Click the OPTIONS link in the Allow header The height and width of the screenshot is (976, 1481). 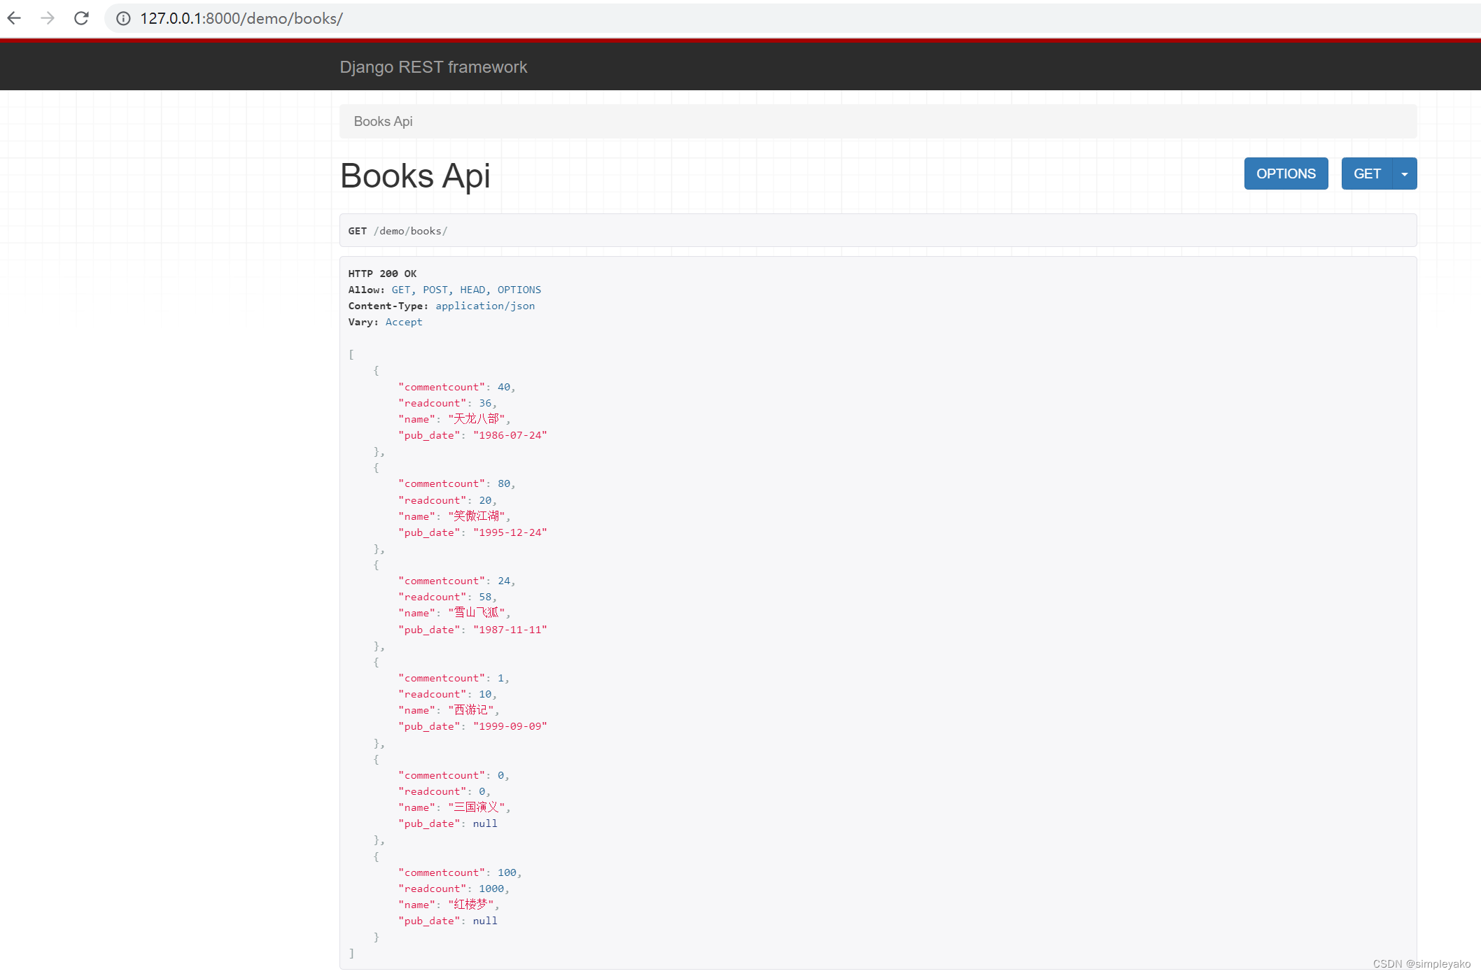519,290
